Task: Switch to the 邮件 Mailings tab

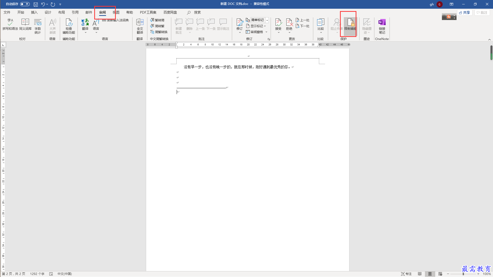Action: pyautogui.click(x=89, y=12)
